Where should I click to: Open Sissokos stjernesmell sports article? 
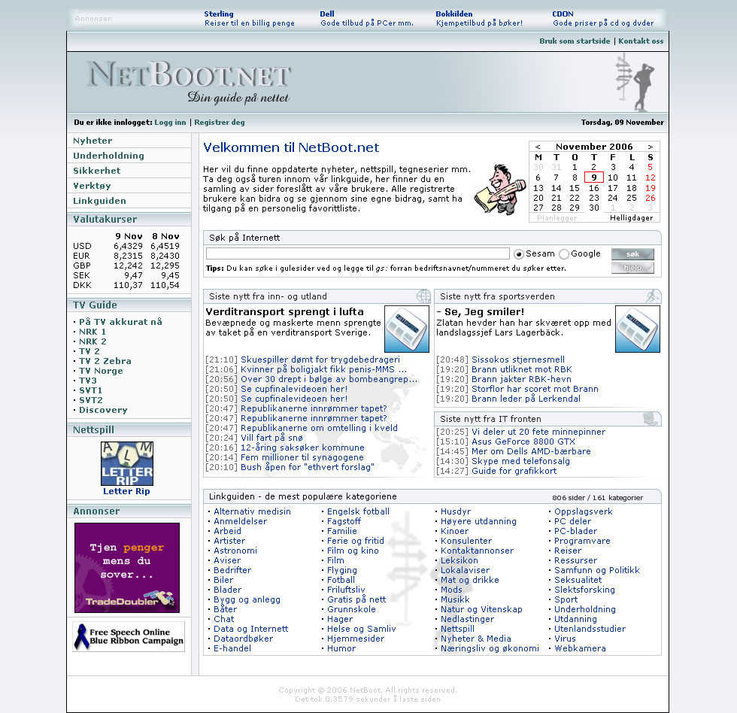coord(518,360)
